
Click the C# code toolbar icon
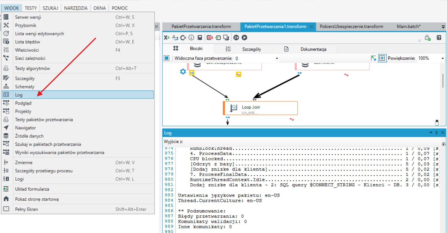click(x=183, y=38)
